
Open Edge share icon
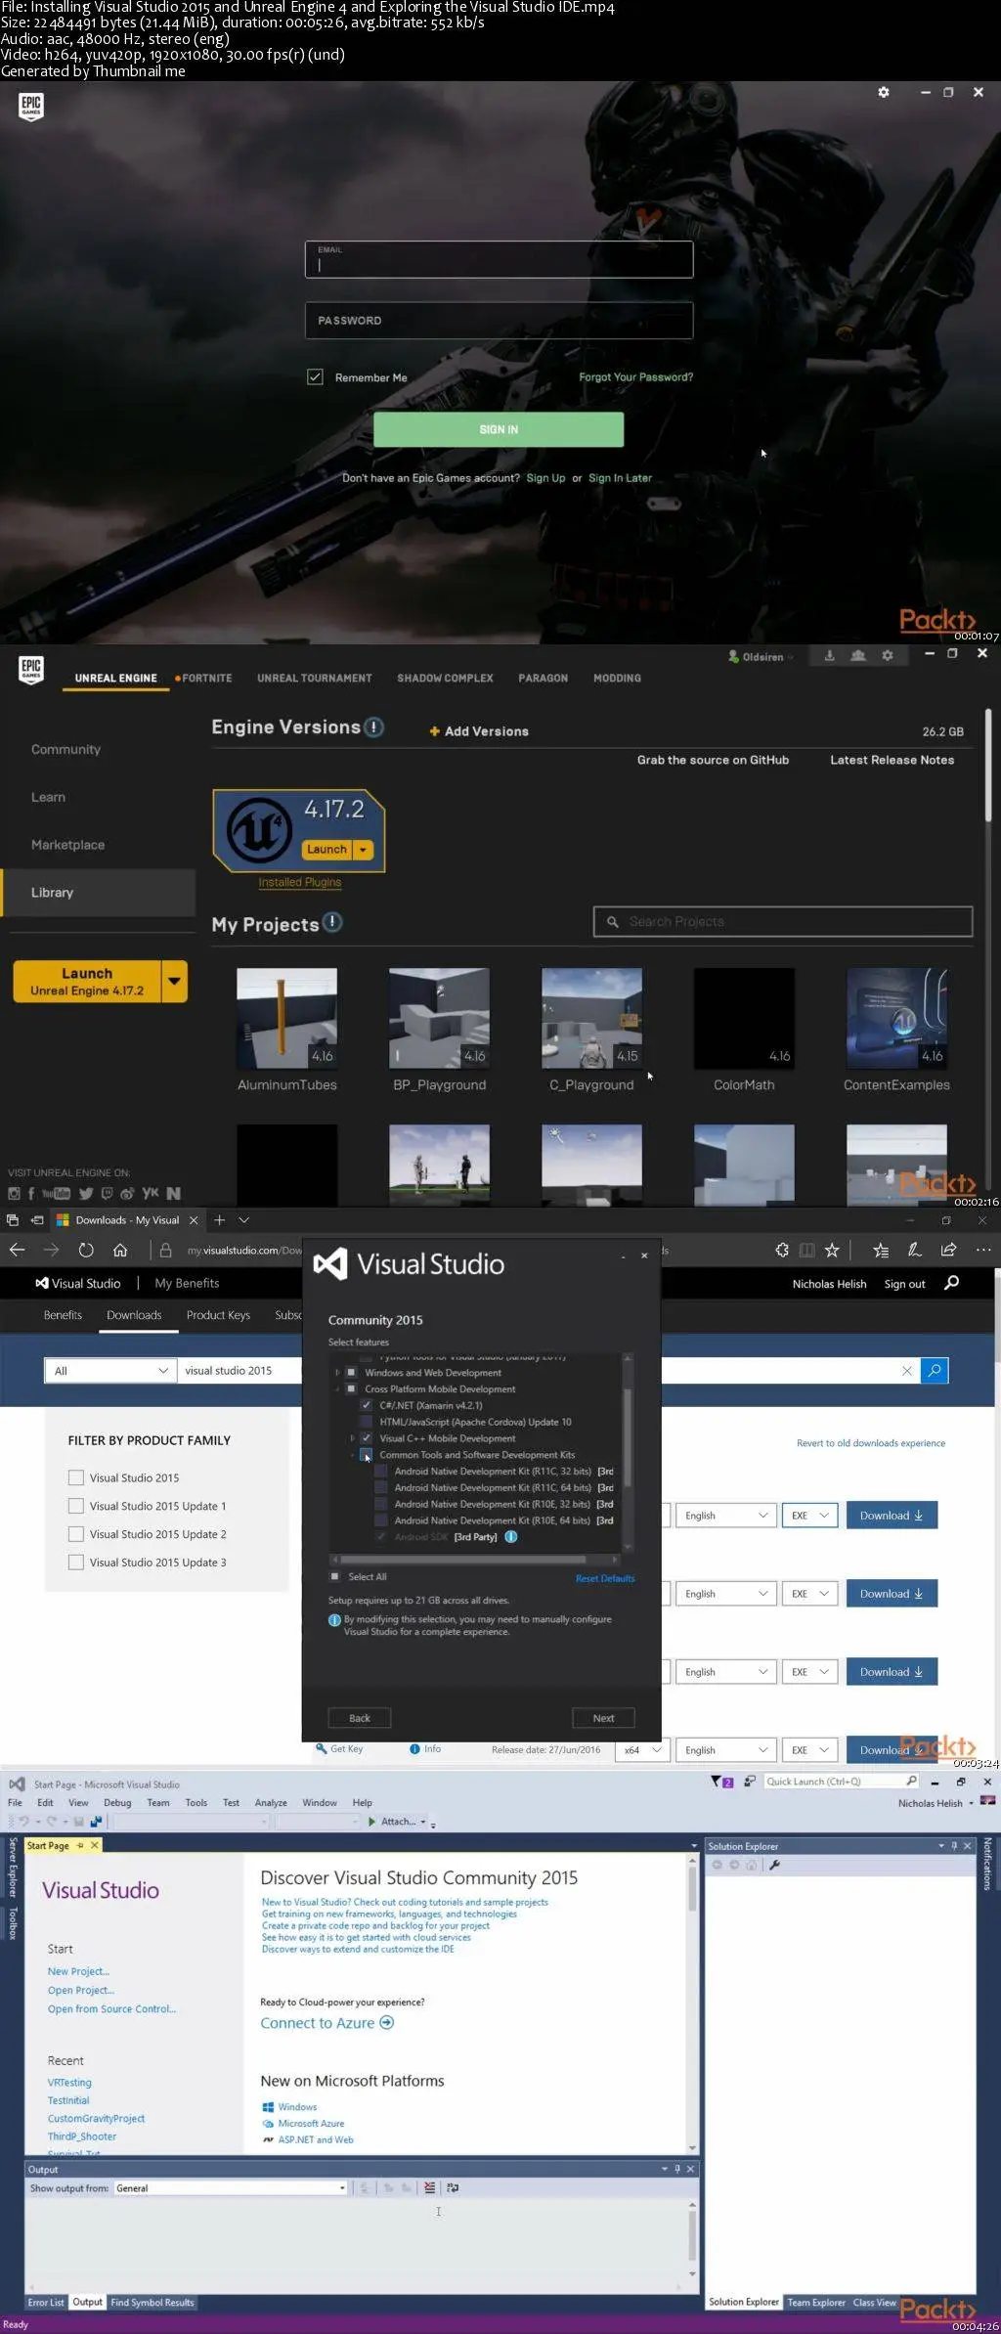click(948, 1250)
